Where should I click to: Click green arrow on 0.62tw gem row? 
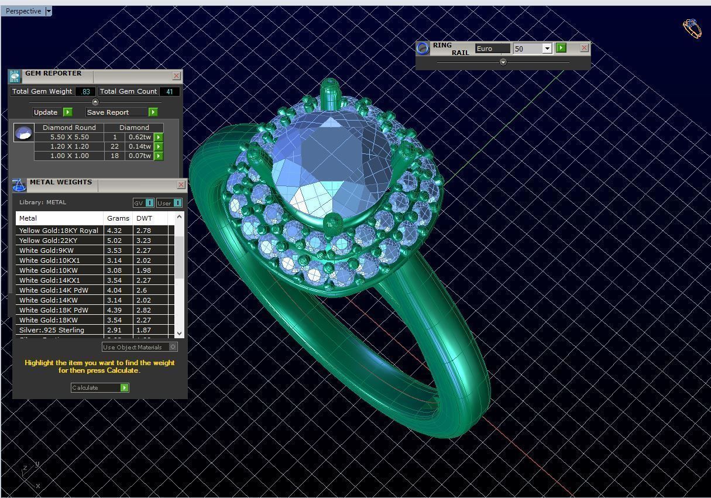[x=159, y=137]
